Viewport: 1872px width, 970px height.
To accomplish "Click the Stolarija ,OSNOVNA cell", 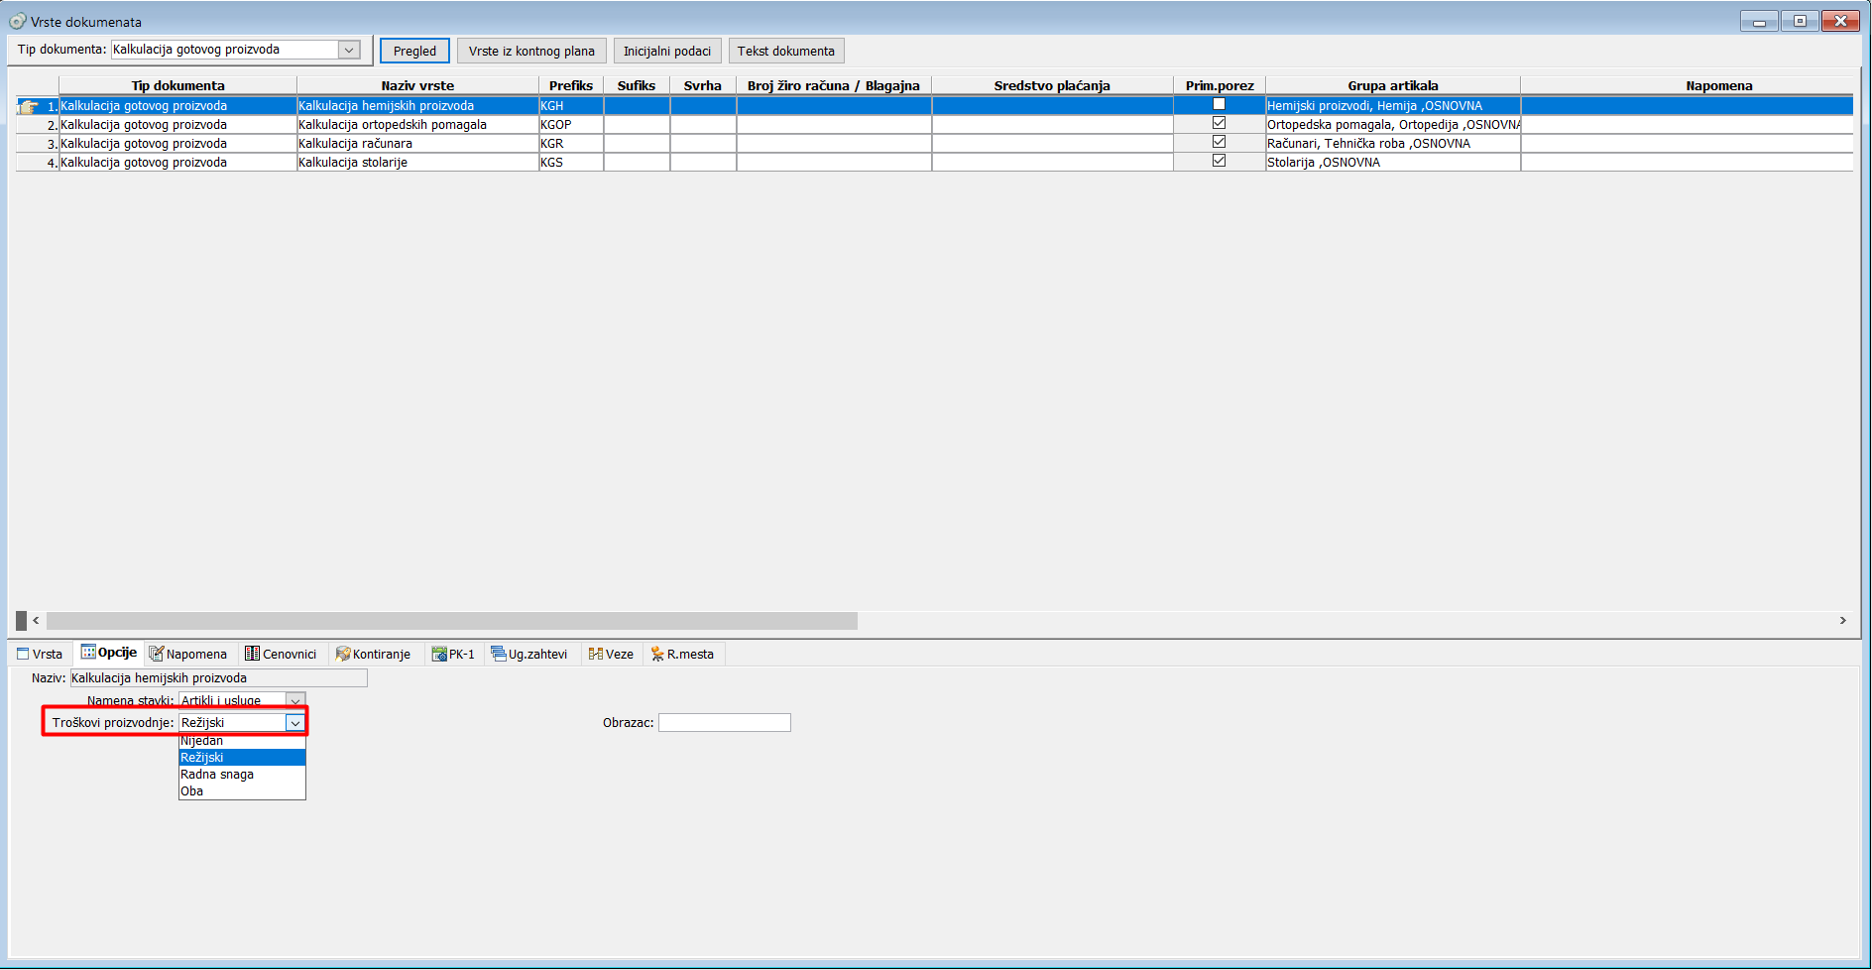I will click(1393, 163).
